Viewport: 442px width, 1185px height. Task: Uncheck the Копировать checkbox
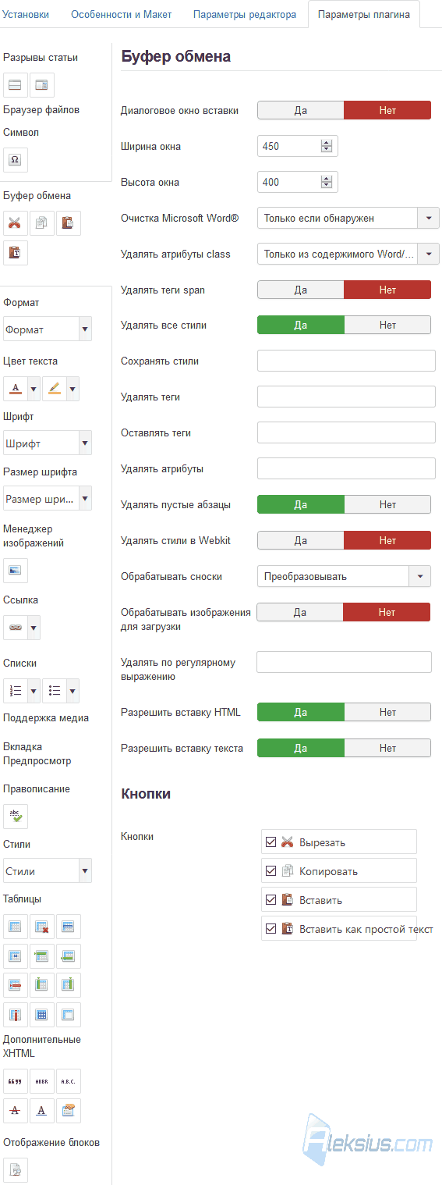271,871
